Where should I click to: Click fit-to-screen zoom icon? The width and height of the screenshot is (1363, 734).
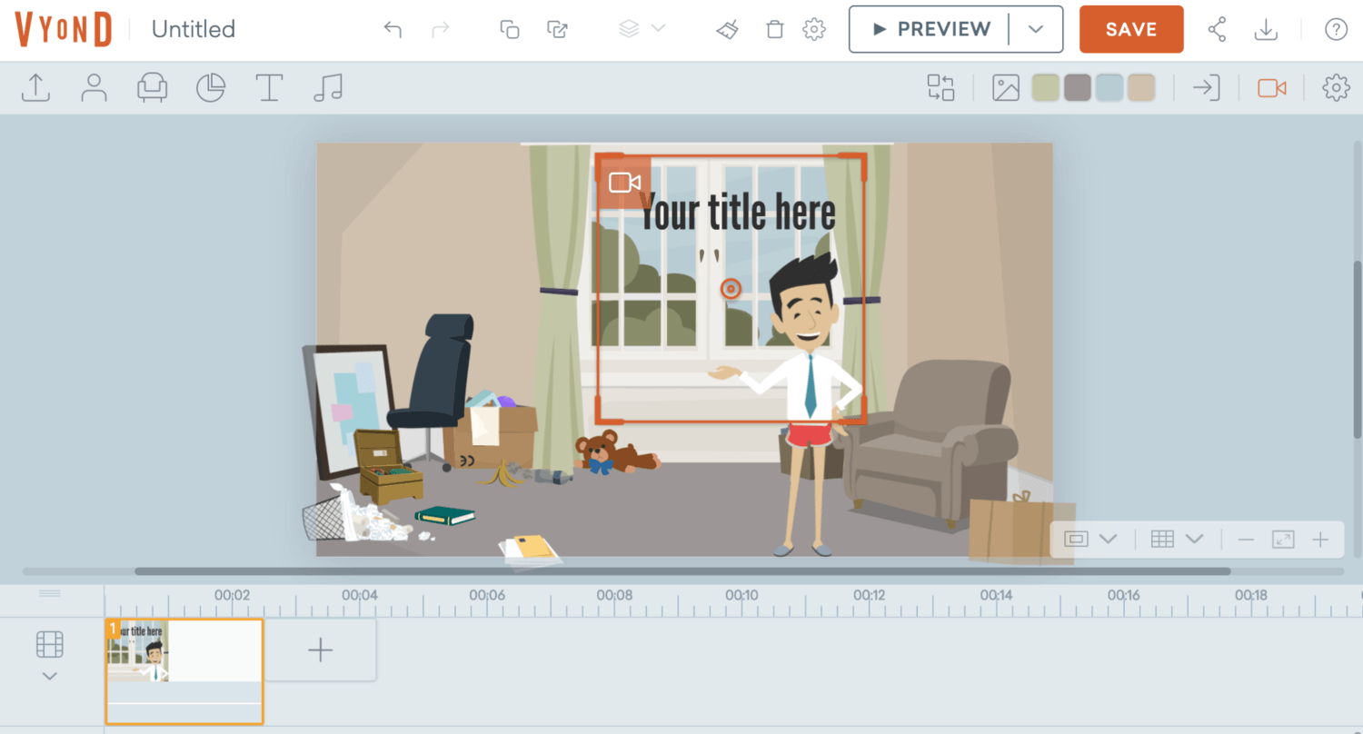(x=1283, y=539)
